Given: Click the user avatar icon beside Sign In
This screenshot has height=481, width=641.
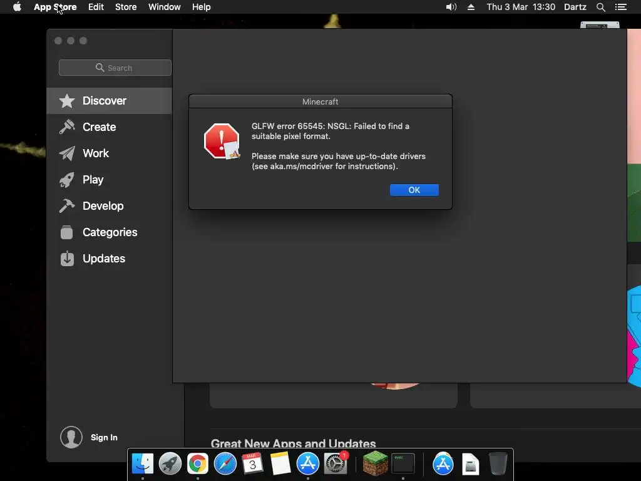Looking at the screenshot, I should tap(71, 437).
